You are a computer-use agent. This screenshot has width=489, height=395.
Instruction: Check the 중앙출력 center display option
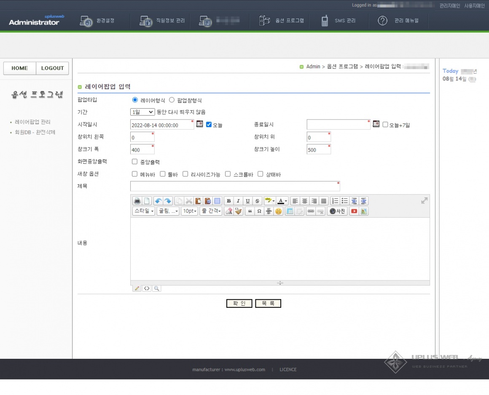134,161
